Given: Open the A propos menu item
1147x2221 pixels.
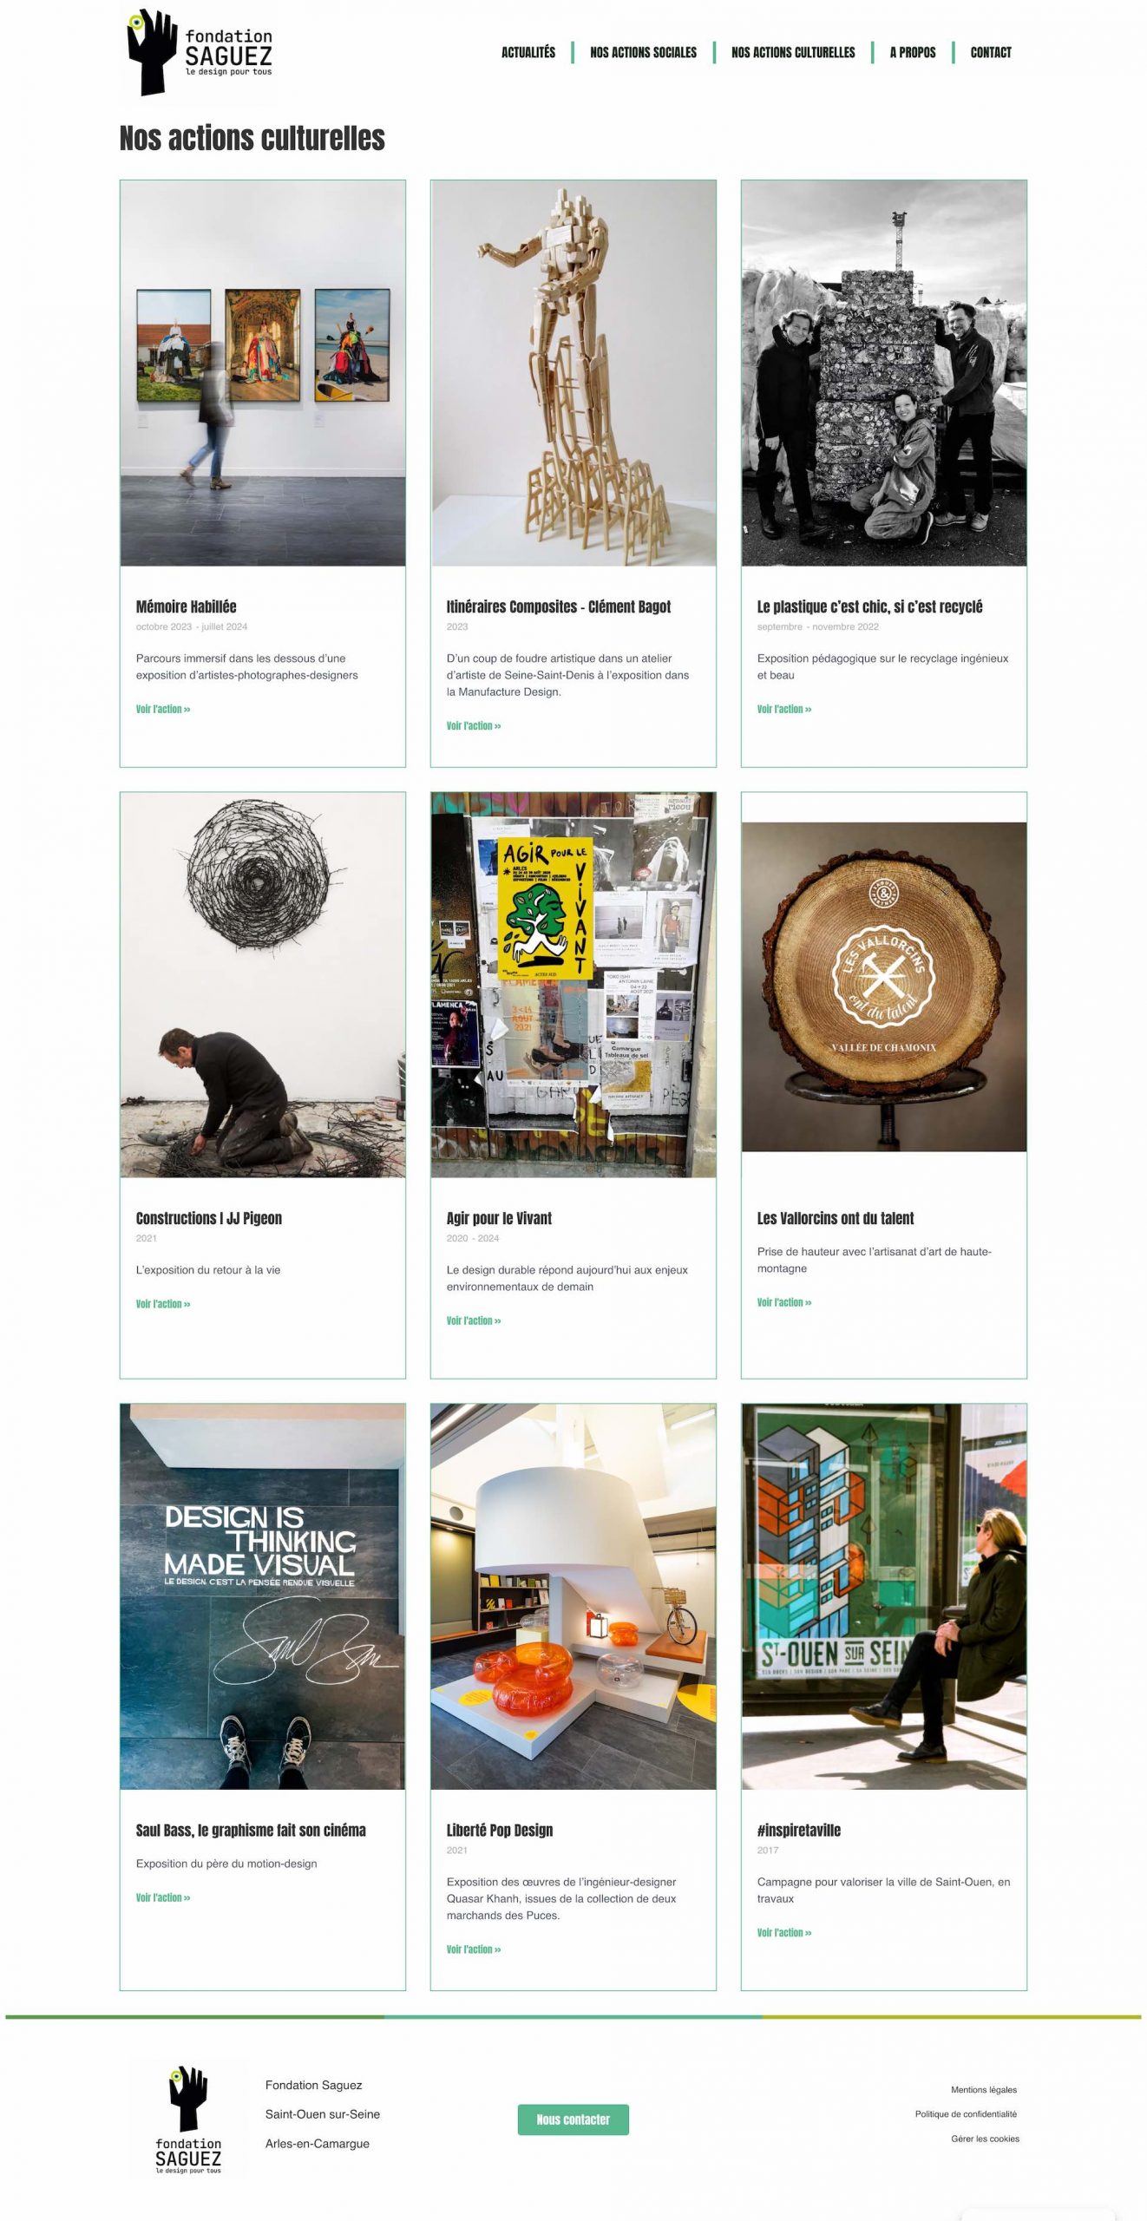Looking at the screenshot, I should [913, 52].
